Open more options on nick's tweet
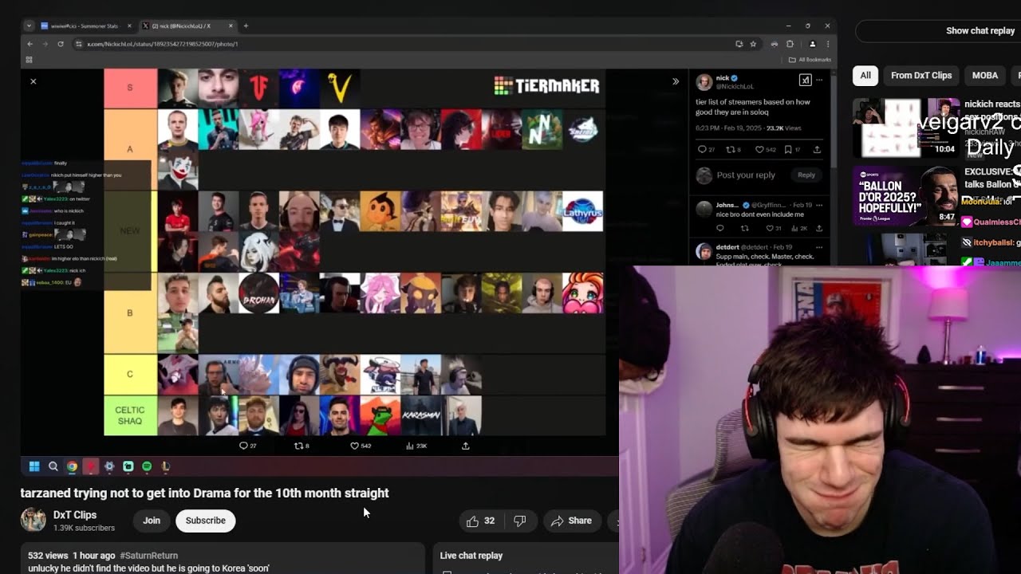1021x574 pixels. click(821, 80)
